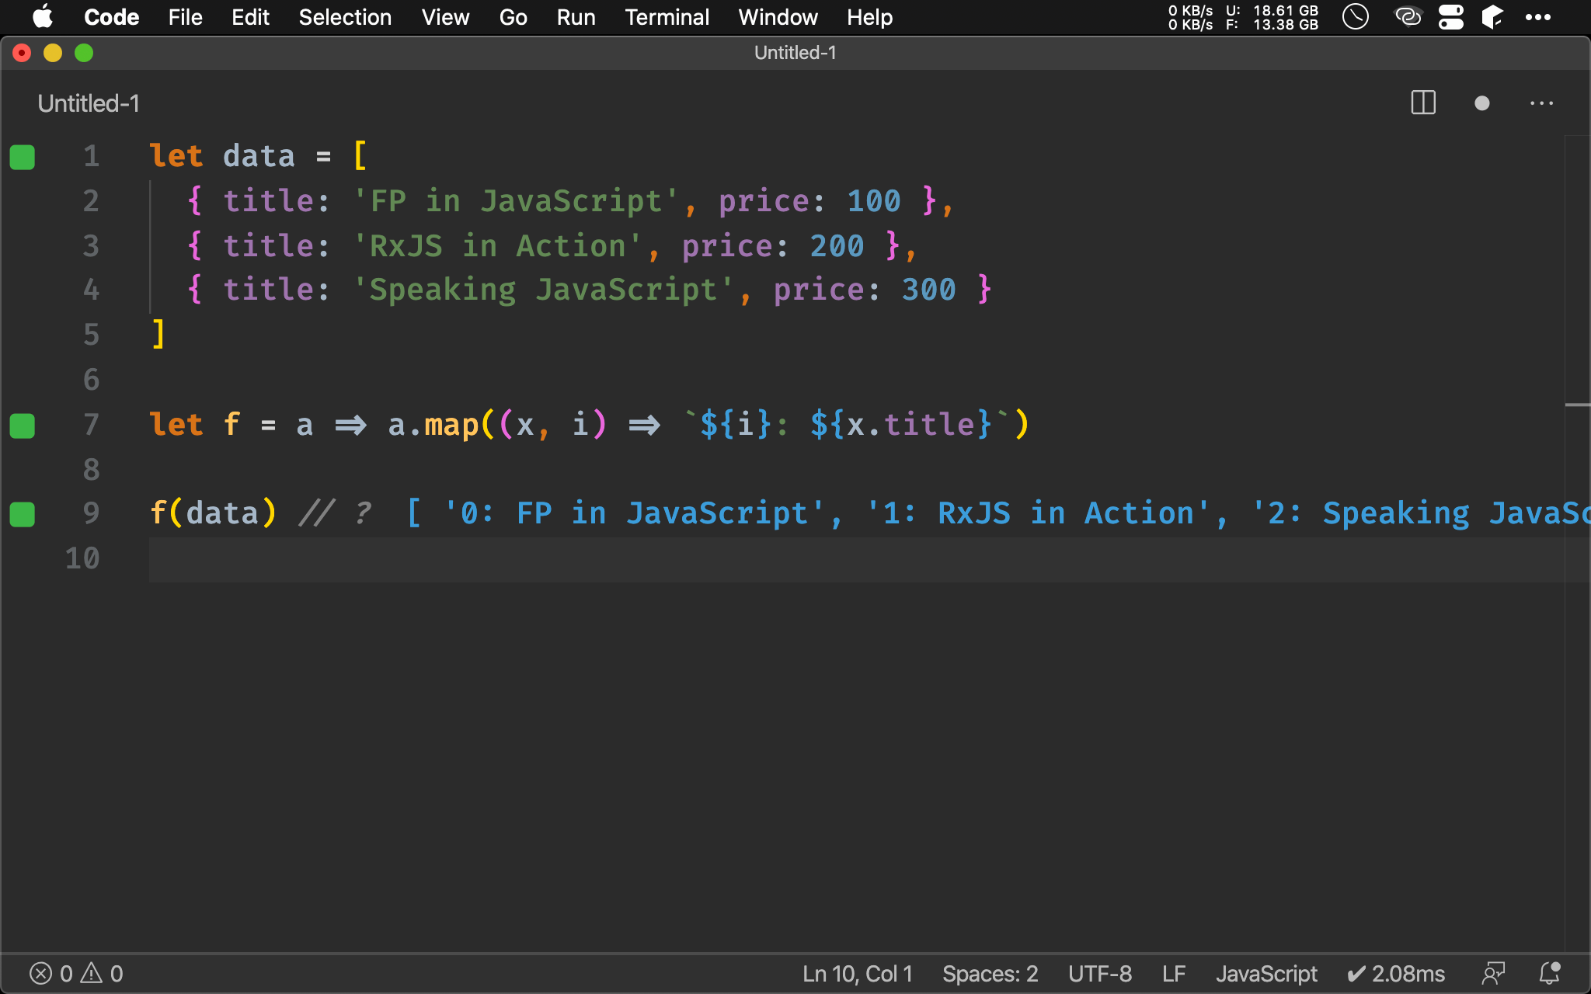Open the editor More Actions menu
1591x994 pixels.
(1541, 103)
